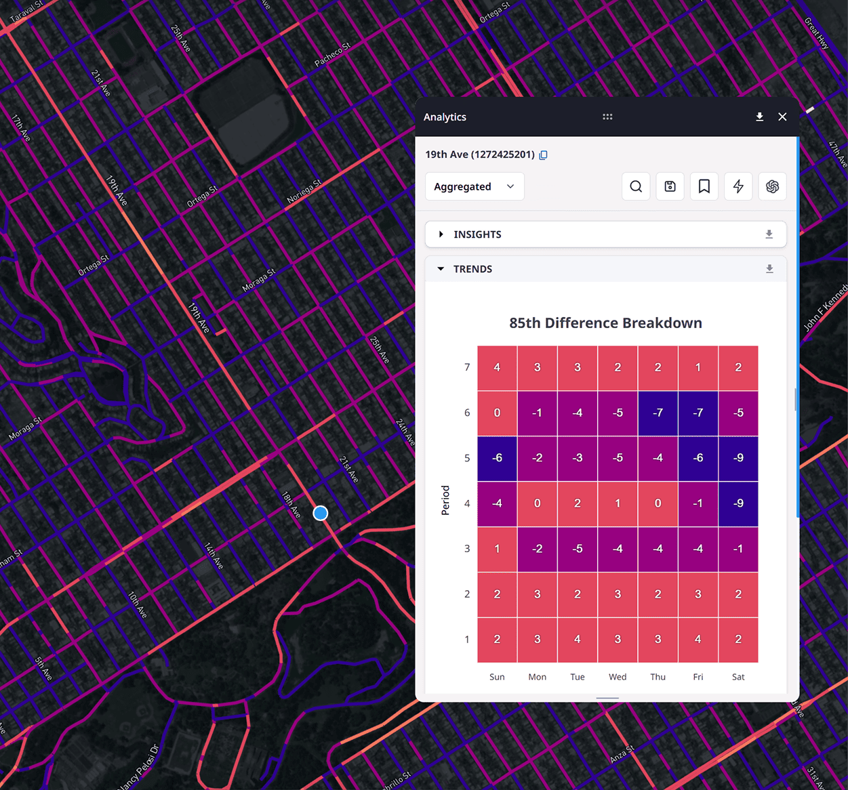Viewport: 848px width, 790px height.
Task: Select the Fri period 7 cell
Action: coord(698,368)
